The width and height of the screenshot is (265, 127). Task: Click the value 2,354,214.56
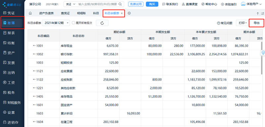coord(218,54)
